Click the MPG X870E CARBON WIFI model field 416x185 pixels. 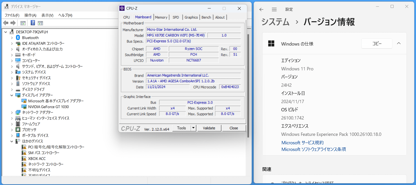[x=176, y=35]
